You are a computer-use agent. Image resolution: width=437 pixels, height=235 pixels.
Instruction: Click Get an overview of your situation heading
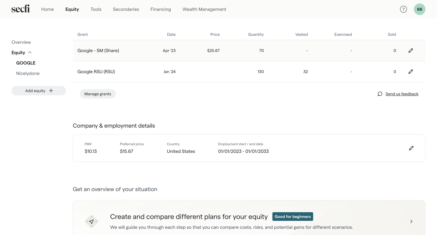(115, 189)
